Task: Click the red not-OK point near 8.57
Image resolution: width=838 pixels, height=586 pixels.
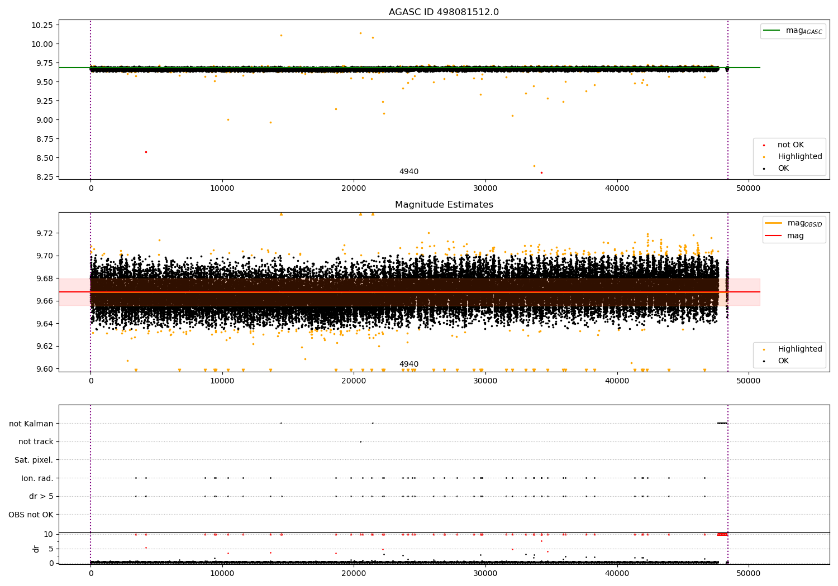Action: (x=146, y=152)
